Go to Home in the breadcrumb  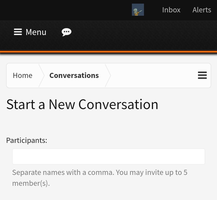click(23, 76)
